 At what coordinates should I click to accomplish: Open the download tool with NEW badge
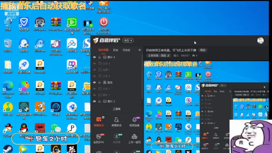(116, 138)
